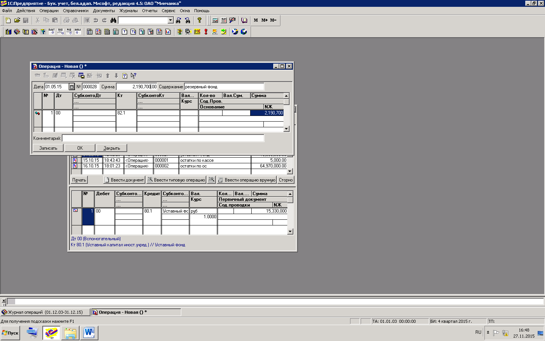
Task: Switch to Операция - Новая window tab
Action: [136, 312]
